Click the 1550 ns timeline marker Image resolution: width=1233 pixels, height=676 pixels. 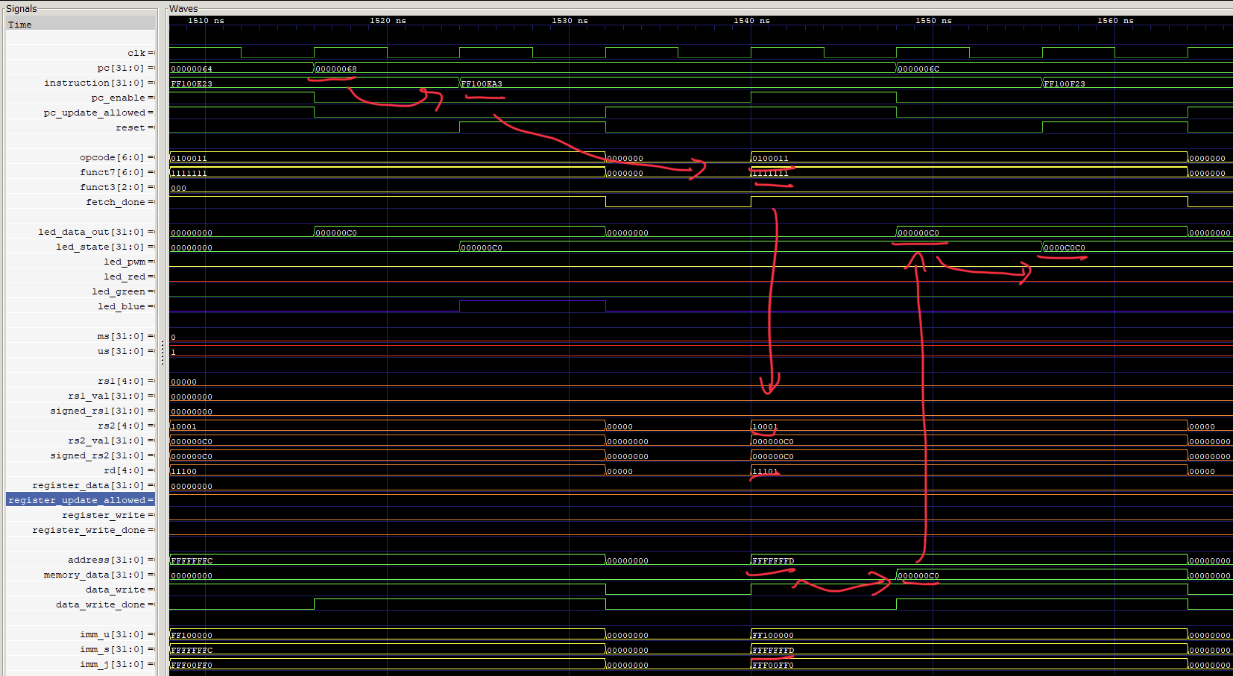pos(933,21)
